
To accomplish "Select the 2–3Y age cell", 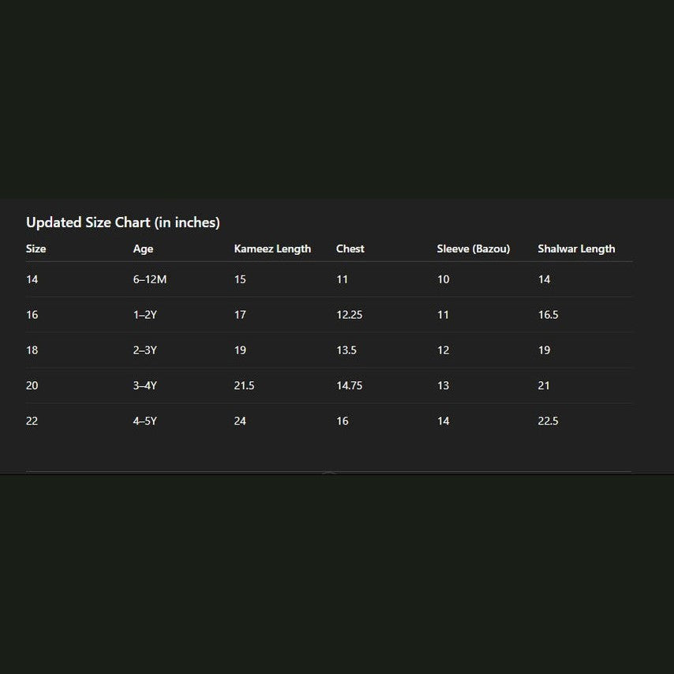I will (145, 350).
